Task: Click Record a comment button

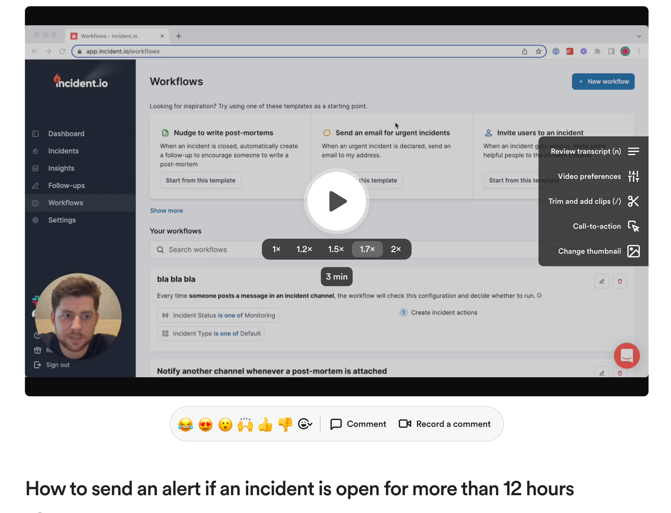Action: (x=445, y=424)
